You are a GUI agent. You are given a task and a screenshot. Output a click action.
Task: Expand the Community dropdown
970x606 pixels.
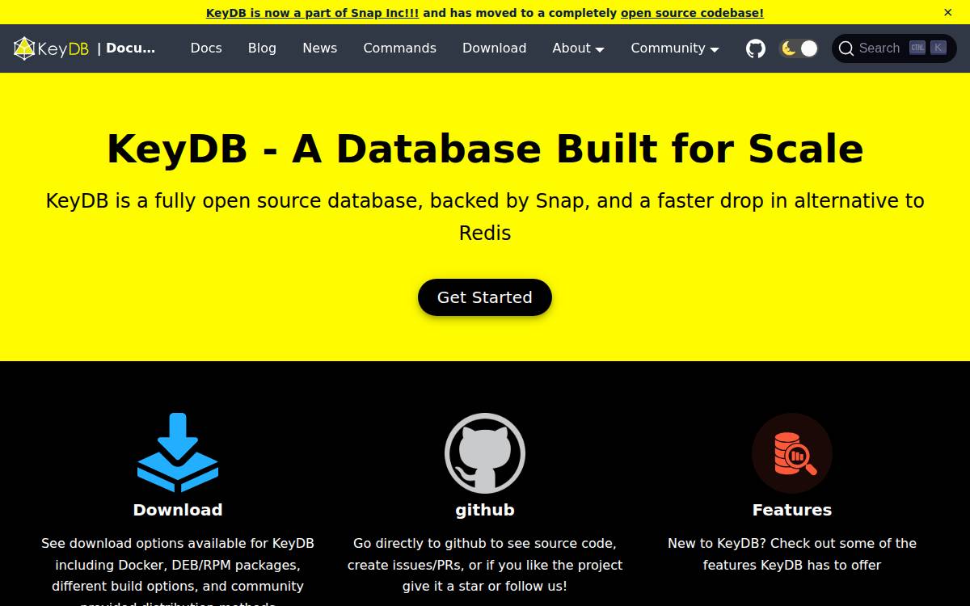pyautogui.click(x=675, y=48)
